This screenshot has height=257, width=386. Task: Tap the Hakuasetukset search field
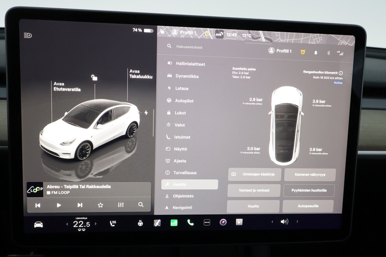click(x=191, y=47)
